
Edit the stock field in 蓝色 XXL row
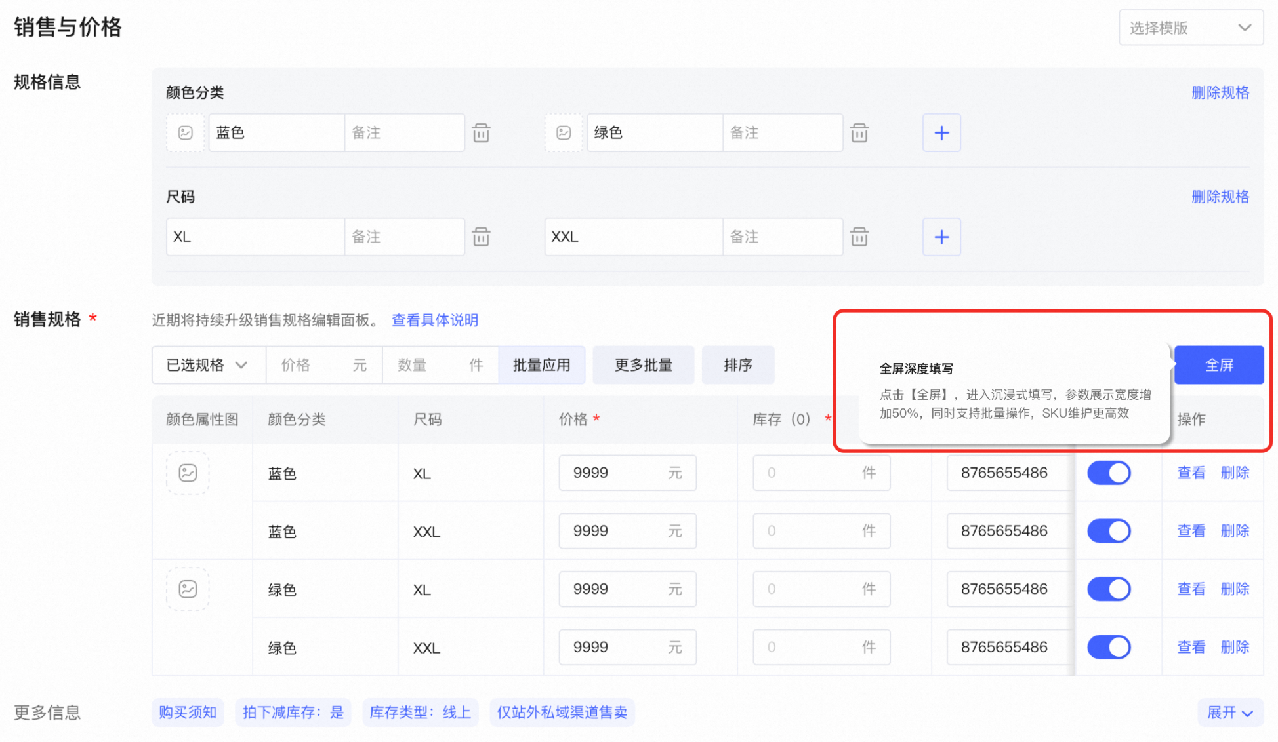point(821,531)
